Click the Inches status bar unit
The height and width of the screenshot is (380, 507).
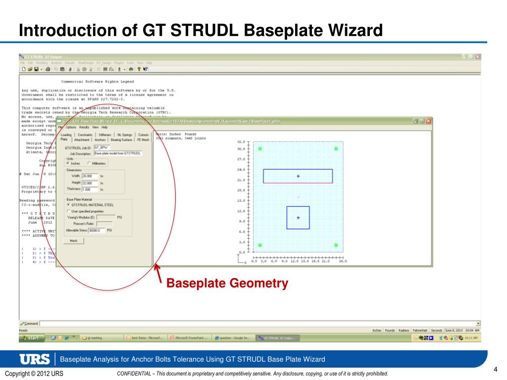tap(377, 331)
